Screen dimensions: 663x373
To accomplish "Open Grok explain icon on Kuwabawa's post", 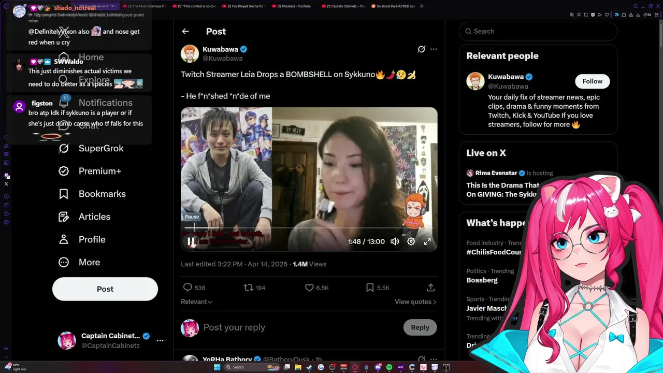I will 421,49.
